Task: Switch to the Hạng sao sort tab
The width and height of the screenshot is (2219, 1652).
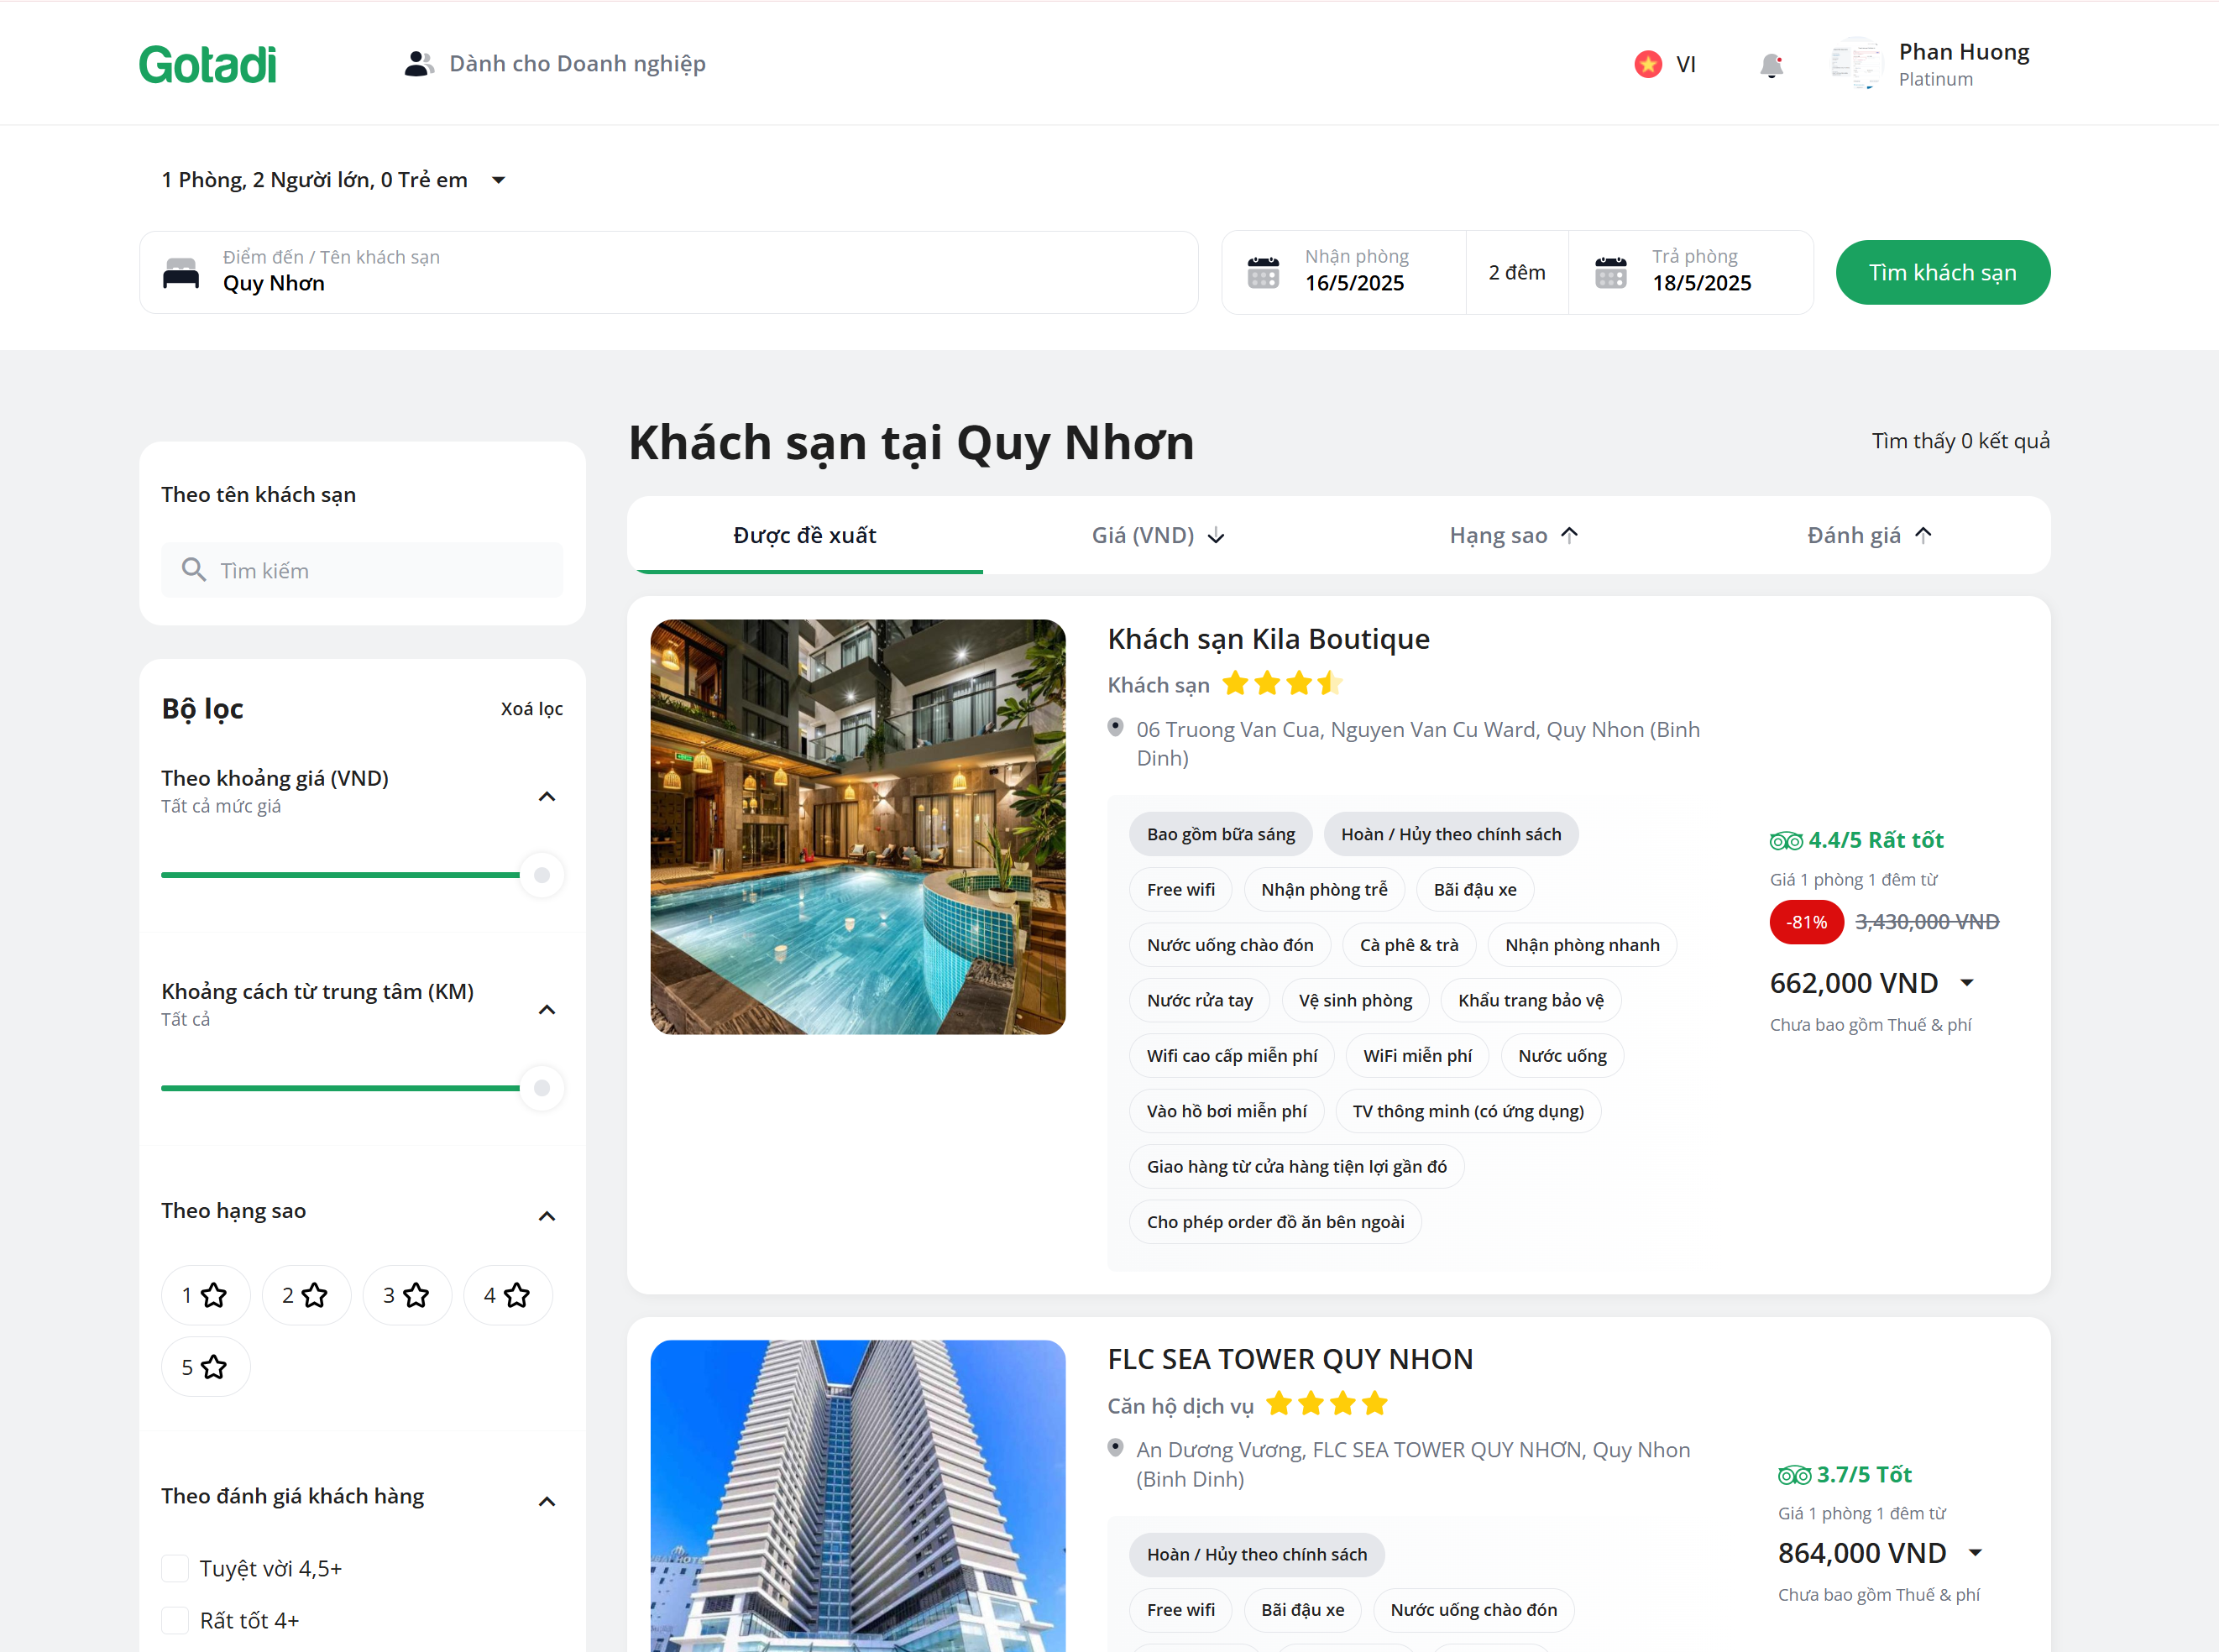Action: click(x=1513, y=536)
